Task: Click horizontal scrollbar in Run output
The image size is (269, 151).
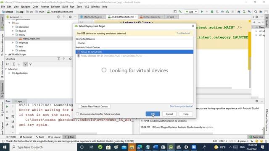Action: pyautogui.click(x=58, y=133)
